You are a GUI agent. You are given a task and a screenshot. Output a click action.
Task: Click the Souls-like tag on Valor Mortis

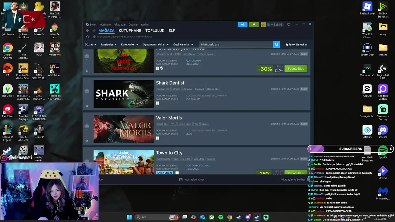(x=162, y=124)
